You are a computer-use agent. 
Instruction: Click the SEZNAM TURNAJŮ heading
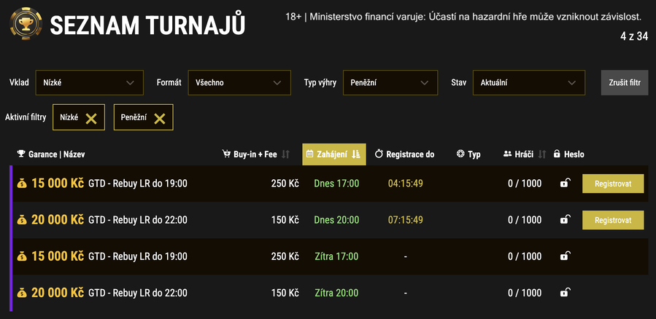pos(147,25)
